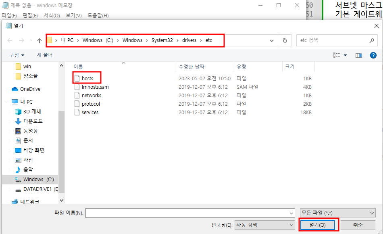Image resolution: width=383 pixels, height=234 pixels.
Task: Open the file name history dropdown
Action: pyautogui.click(x=291, y=213)
